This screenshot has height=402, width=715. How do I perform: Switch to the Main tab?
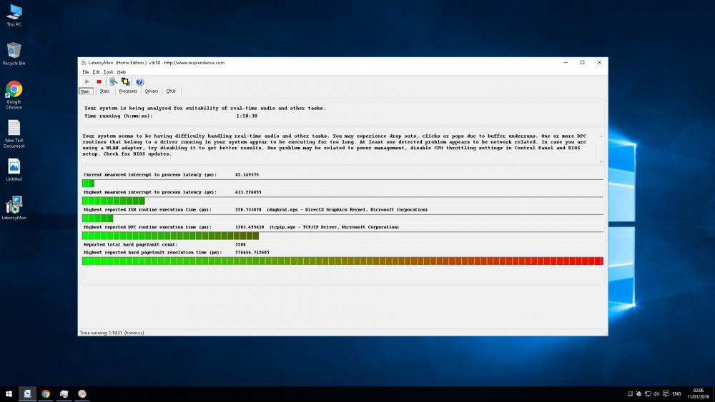tap(86, 91)
